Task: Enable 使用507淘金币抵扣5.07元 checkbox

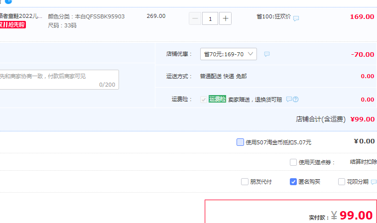Action: pyautogui.click(x=240, y=142)
